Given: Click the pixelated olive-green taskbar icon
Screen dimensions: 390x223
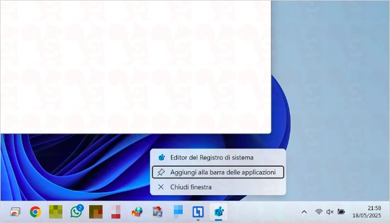Looking at the screenshot, I should pos(56,212).
